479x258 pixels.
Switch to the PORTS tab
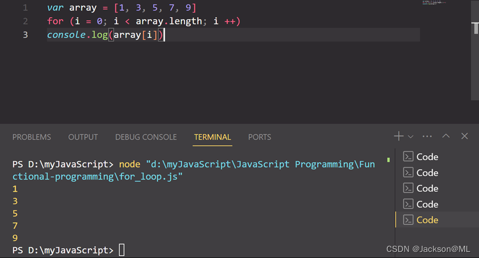pyautogui.click(x=259, y=137)
